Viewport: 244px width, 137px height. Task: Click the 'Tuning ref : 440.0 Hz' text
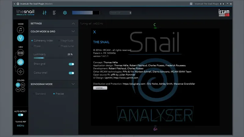click(x=91, y=24)
